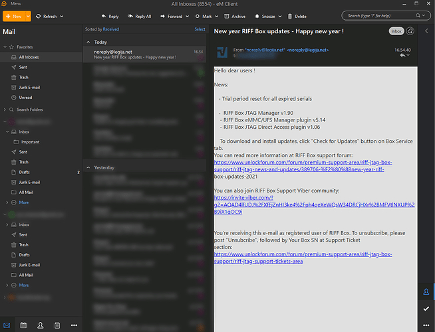
Task: Select All Inboxes in Favorites
Action: pos(41,57)
